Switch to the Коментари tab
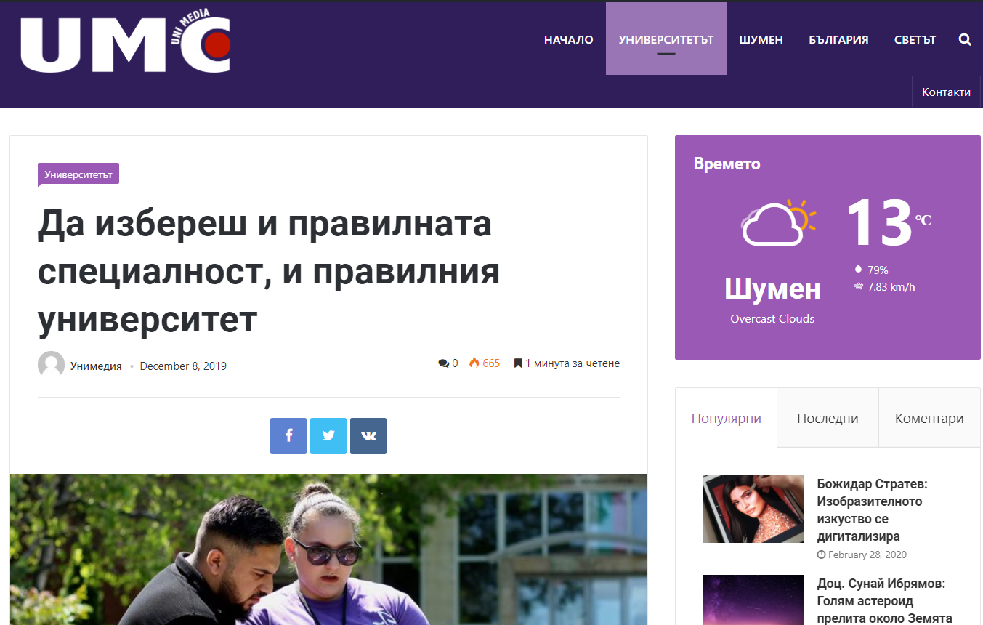This screenshot has height=625, width=983. tap(929, 419)
